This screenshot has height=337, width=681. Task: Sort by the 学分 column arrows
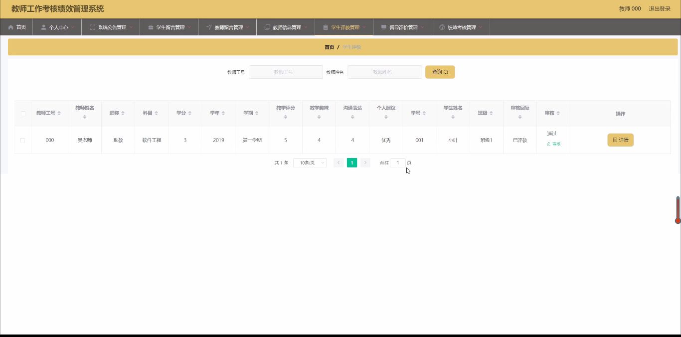click(x=189, y=114)
